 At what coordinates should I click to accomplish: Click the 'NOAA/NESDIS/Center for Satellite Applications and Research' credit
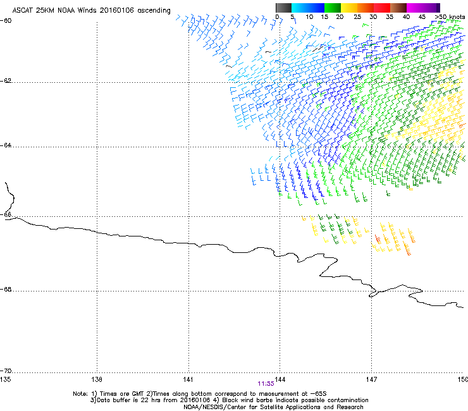click(273, 407)
